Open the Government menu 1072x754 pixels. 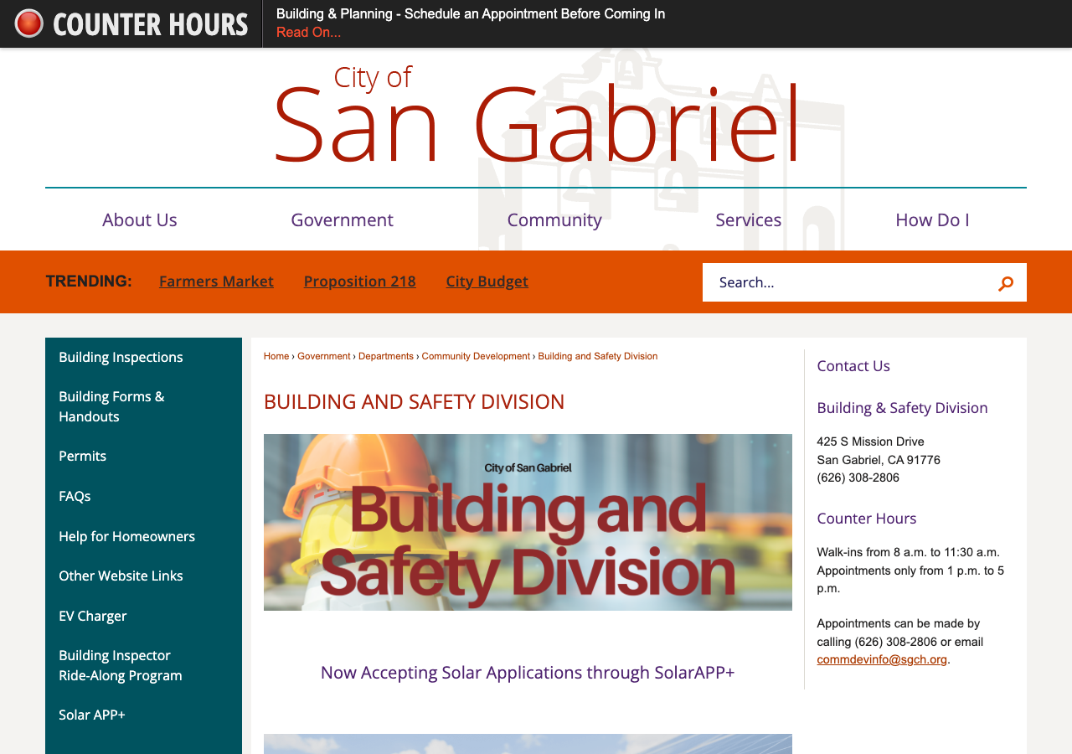tap(342, 219)
